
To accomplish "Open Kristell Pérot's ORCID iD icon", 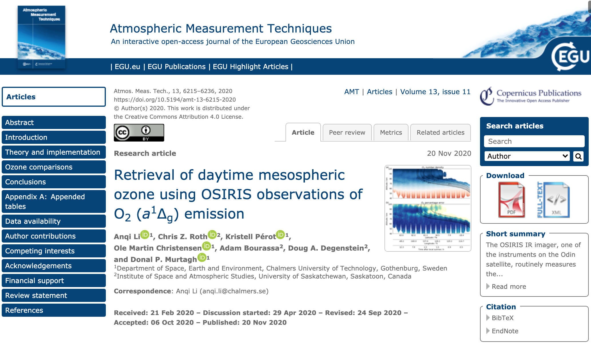I will (280, 235).
